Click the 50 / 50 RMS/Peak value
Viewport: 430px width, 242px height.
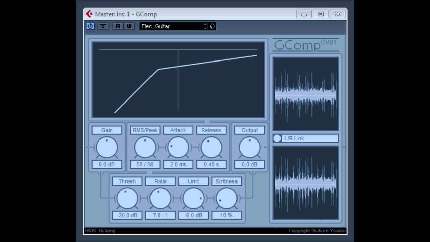click(x=145, y=164)
